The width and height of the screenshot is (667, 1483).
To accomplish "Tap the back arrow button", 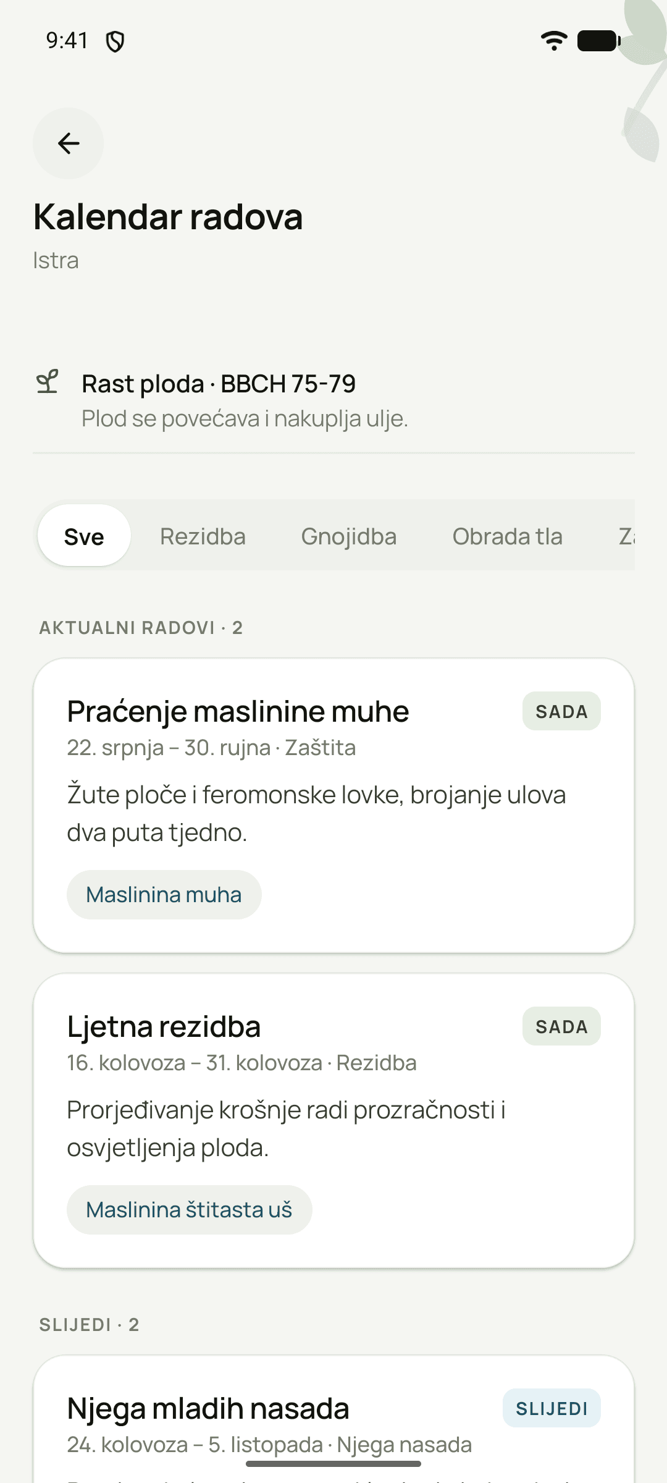I will pyautogui.click(x=68, y=143).
